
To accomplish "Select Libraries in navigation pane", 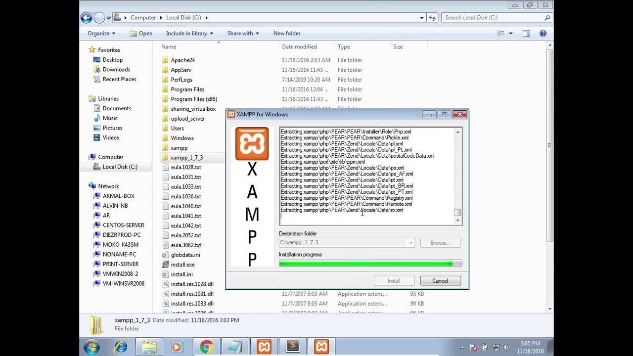I will click(108, 99).
